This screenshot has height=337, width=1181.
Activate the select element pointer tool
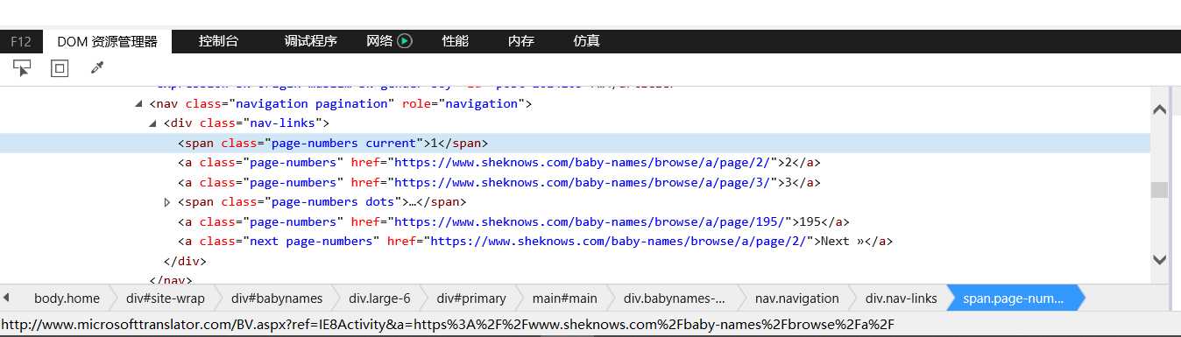[22, 68]
